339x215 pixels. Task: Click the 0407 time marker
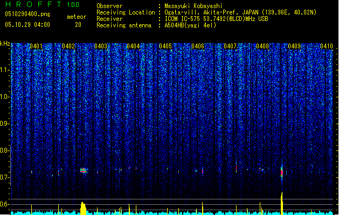(x=230, y=46)
